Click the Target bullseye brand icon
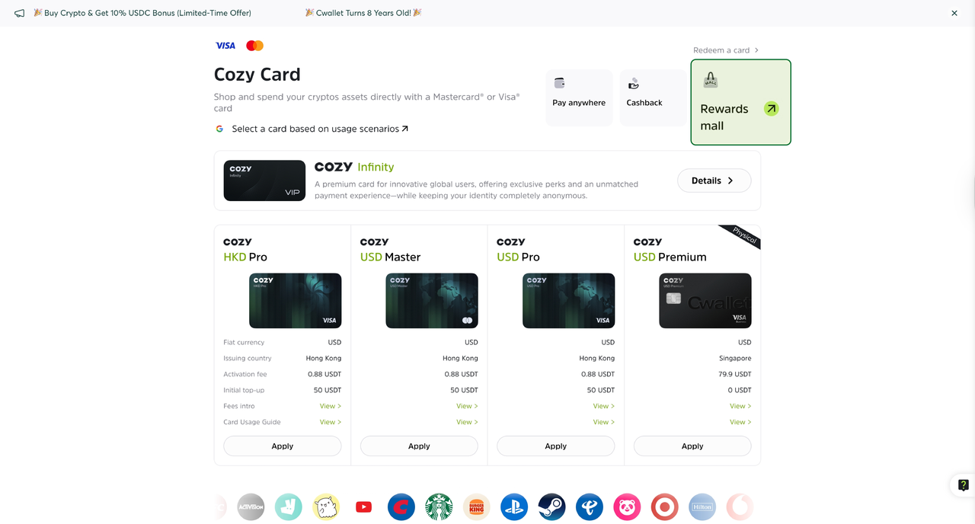 (664, 507)
